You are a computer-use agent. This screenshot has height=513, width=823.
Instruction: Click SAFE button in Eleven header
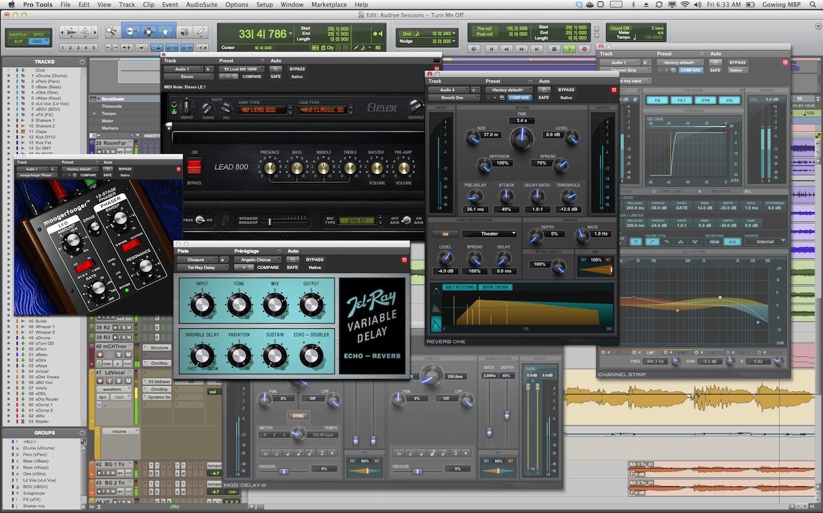click(275, 77)
